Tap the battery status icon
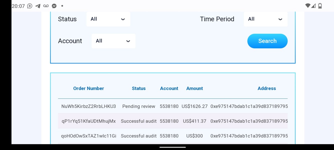Viewport: 334px width, 150px height. click(x=320, y=6)
